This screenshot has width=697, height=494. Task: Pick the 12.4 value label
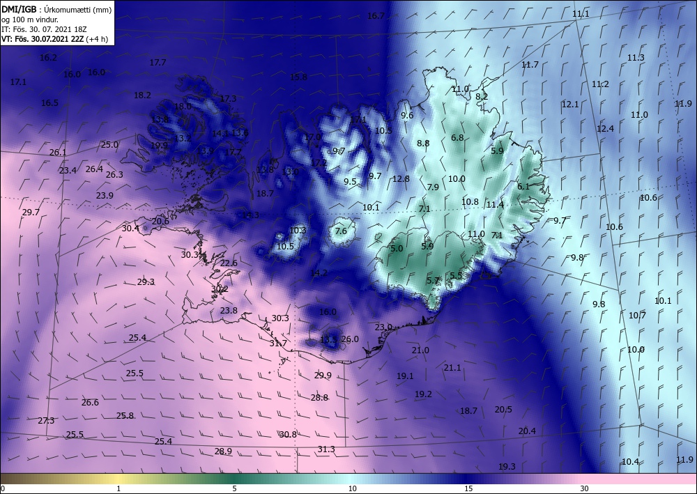point(605,129)
